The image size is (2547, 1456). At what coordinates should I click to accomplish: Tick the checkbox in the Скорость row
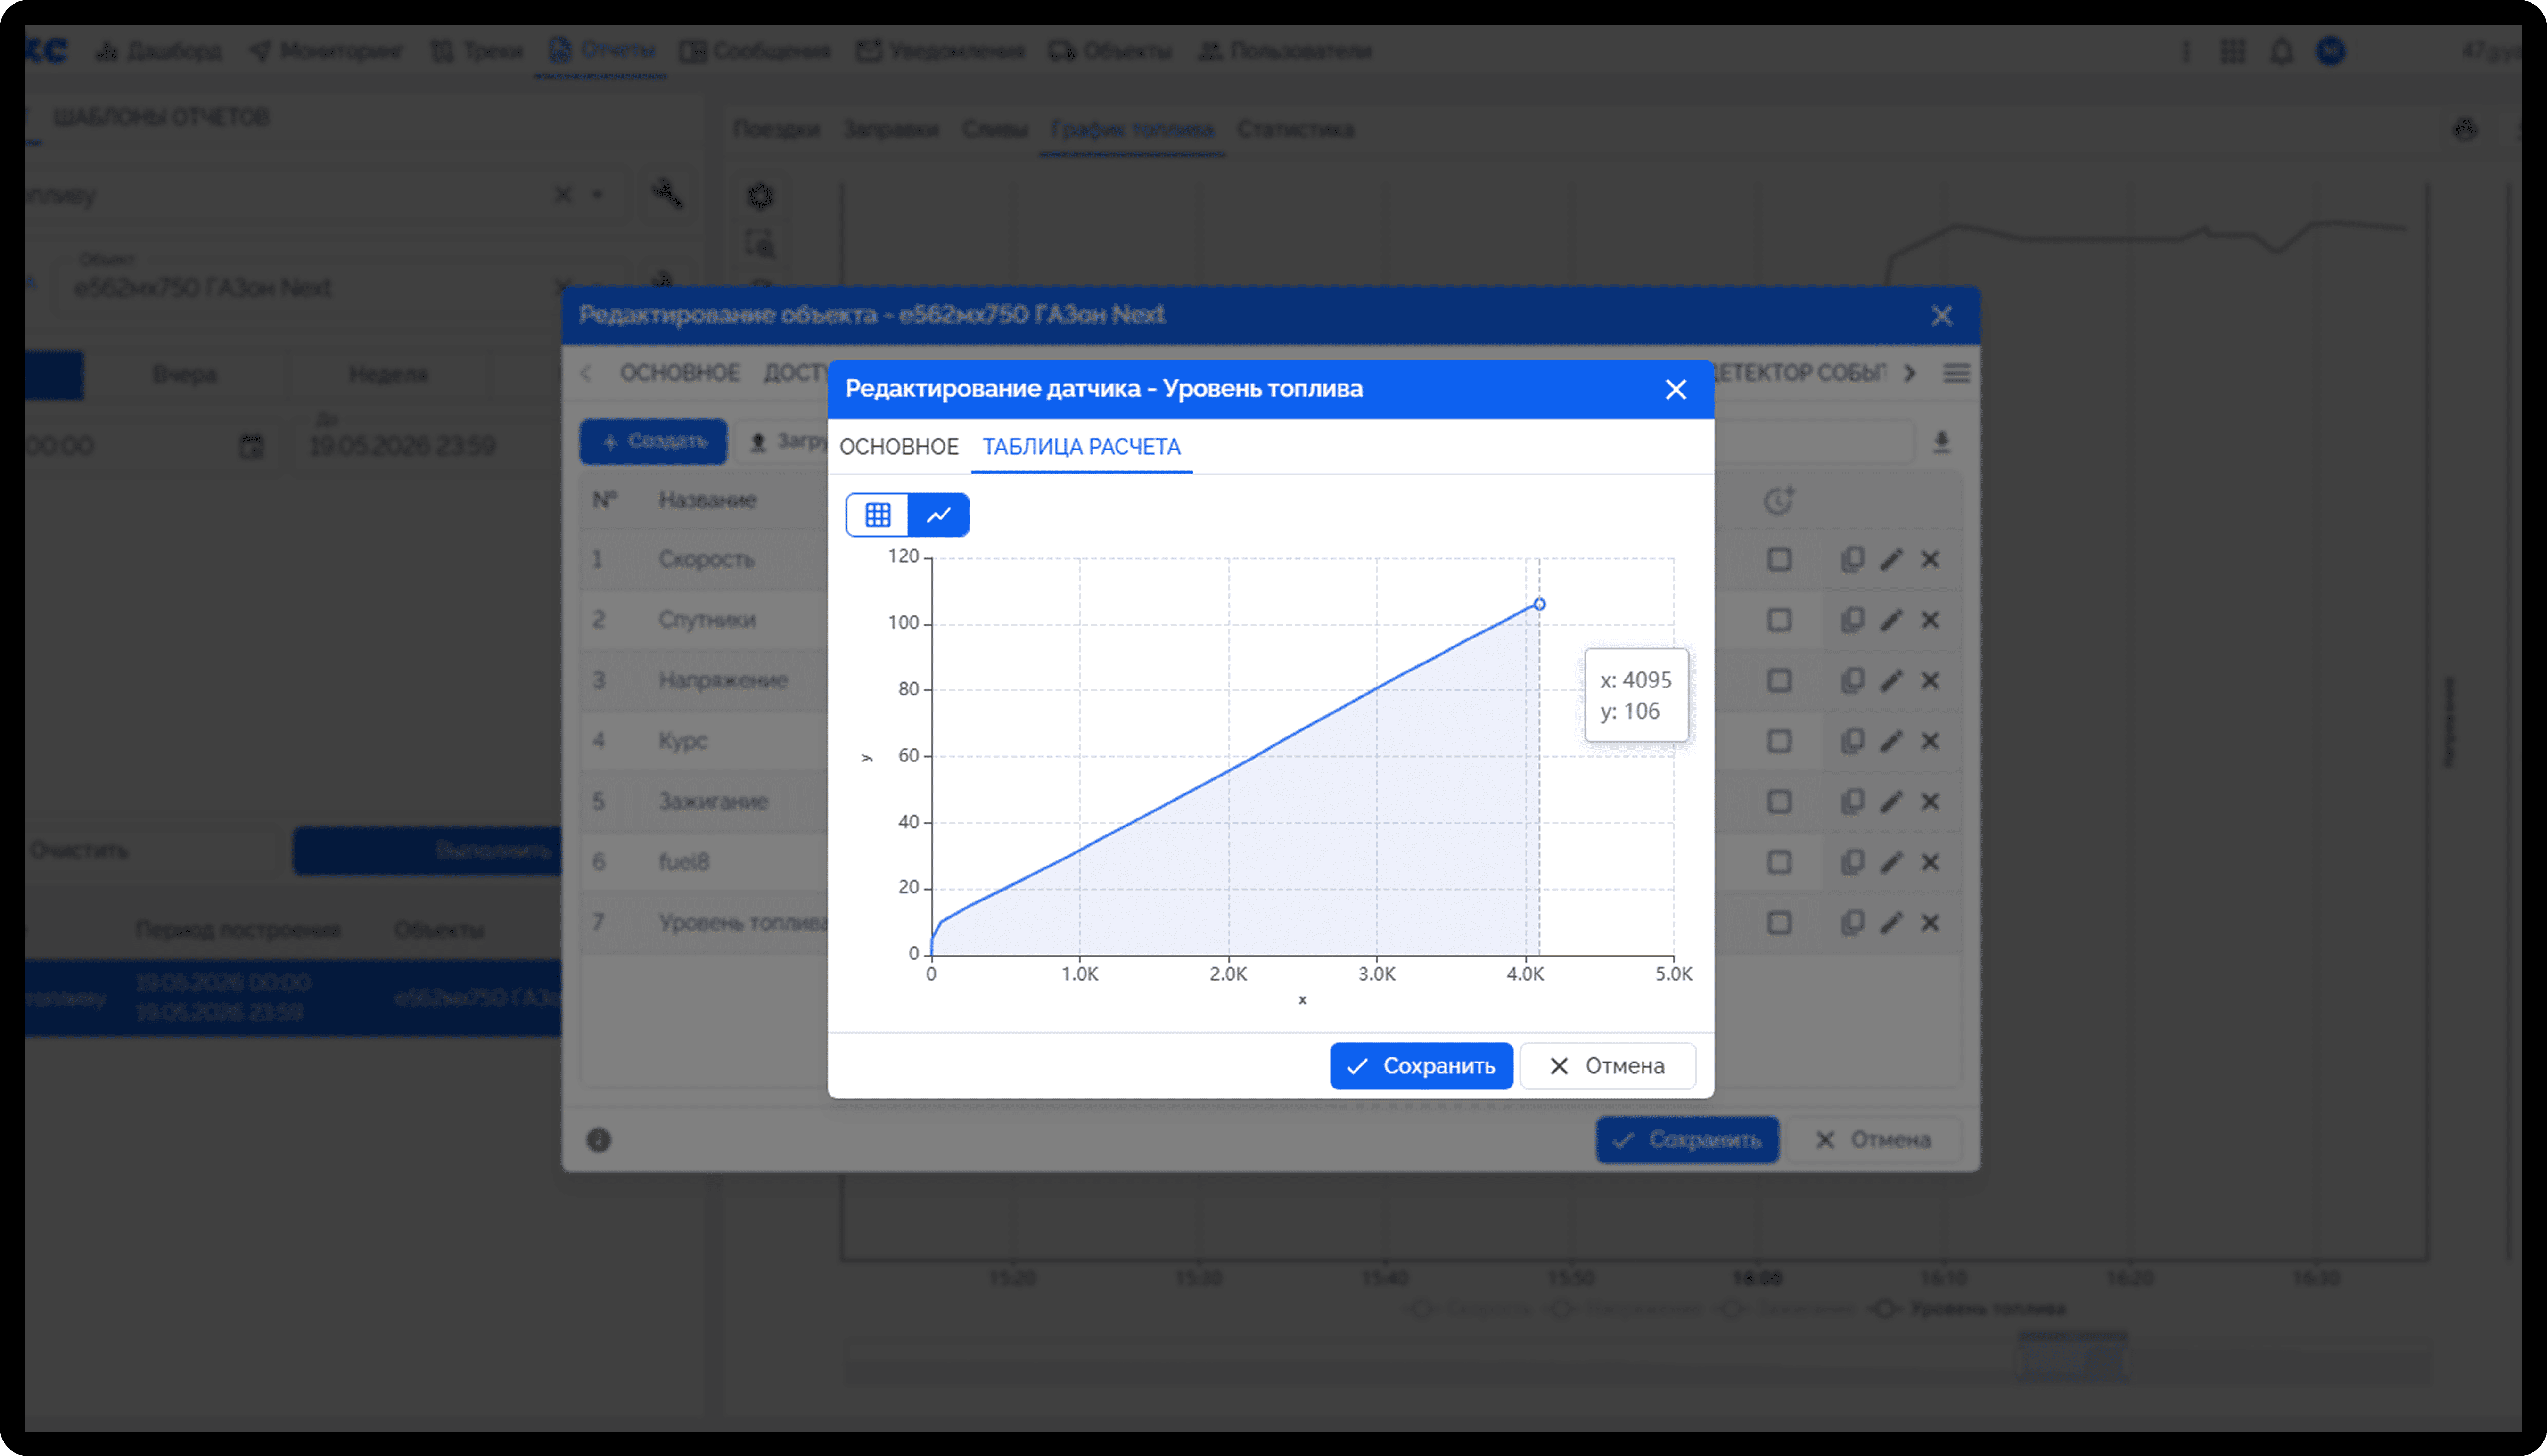[1779, 560]
